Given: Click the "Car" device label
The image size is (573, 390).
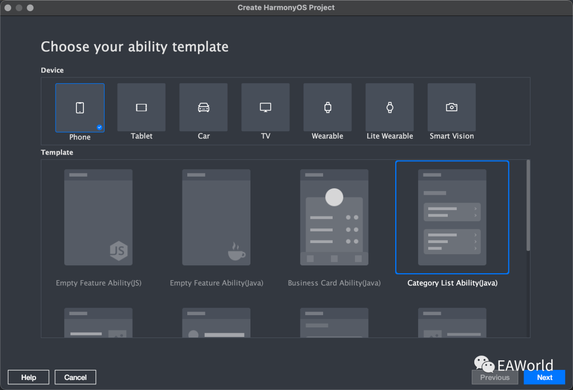Looking at the screenshot, I should coord(204,136).
